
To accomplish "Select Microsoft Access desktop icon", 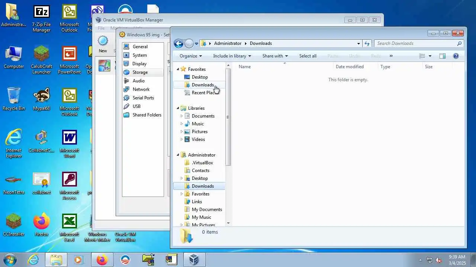I will (69, 186).
